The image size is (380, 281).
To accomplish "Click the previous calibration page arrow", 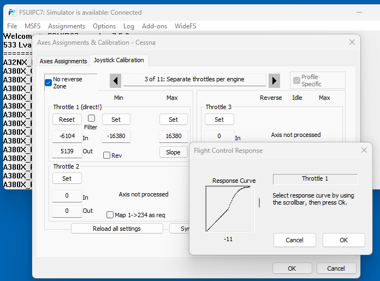I will click(x=115, y=80).
